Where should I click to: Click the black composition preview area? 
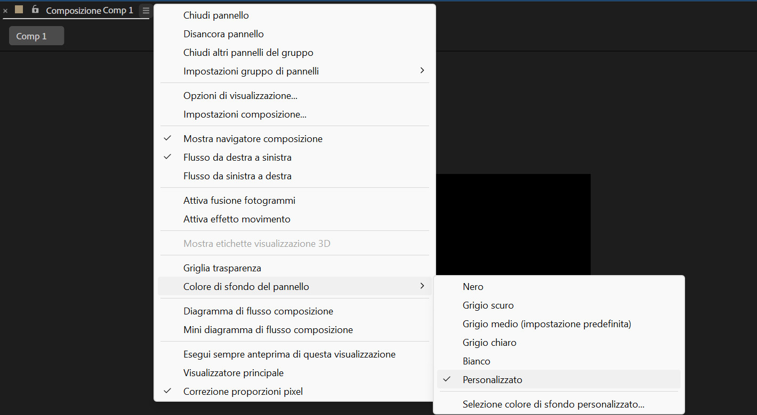(513, 223)
